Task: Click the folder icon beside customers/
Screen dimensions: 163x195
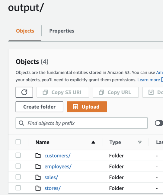Action: 38,156
